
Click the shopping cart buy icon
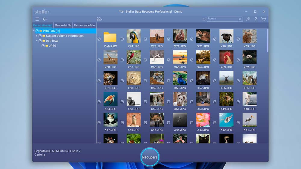point(263,19)
